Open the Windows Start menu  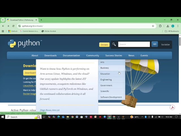point(3,117)
